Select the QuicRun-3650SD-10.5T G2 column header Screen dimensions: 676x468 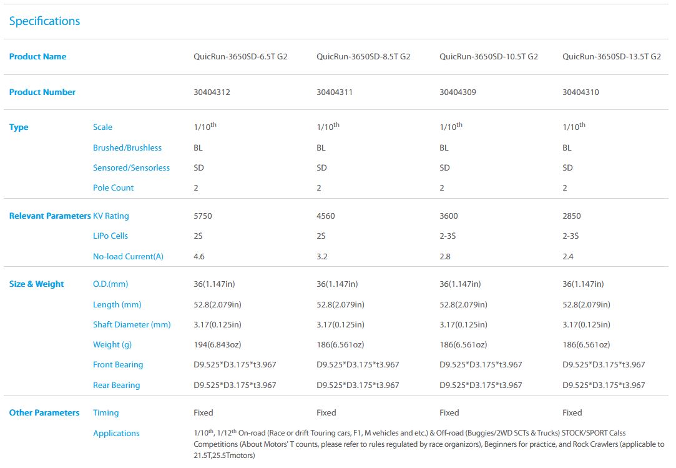coord(488,57)
